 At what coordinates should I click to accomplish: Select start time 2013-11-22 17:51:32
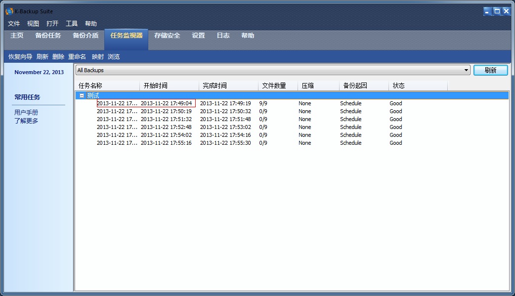pyautogui.click(x=166, y=119)
